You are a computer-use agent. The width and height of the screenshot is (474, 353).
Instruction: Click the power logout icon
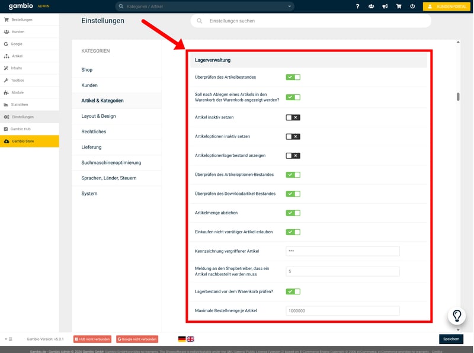pos(412,7)
